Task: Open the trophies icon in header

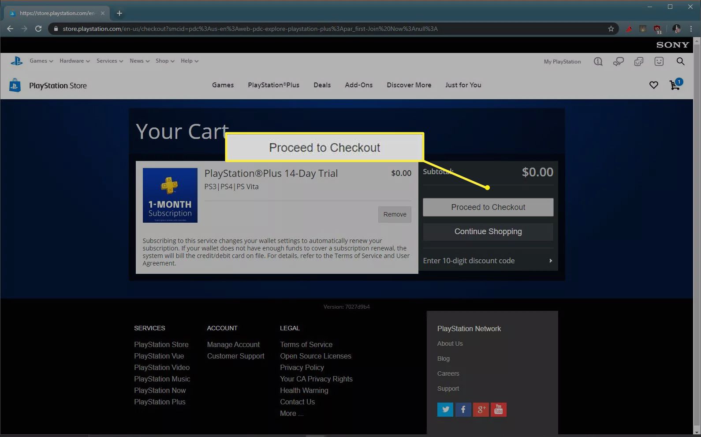Action: 639,61
